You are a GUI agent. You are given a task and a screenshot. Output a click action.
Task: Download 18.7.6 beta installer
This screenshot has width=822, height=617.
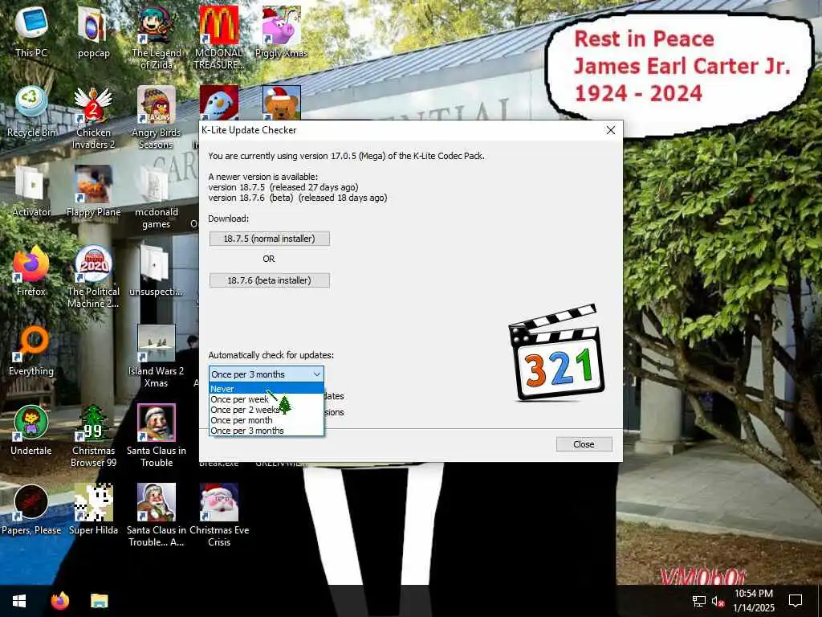point(270,280)
